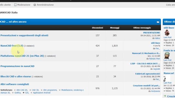Click the Moderazione page icon
This screenshot has width=175, height=98.
15,5
